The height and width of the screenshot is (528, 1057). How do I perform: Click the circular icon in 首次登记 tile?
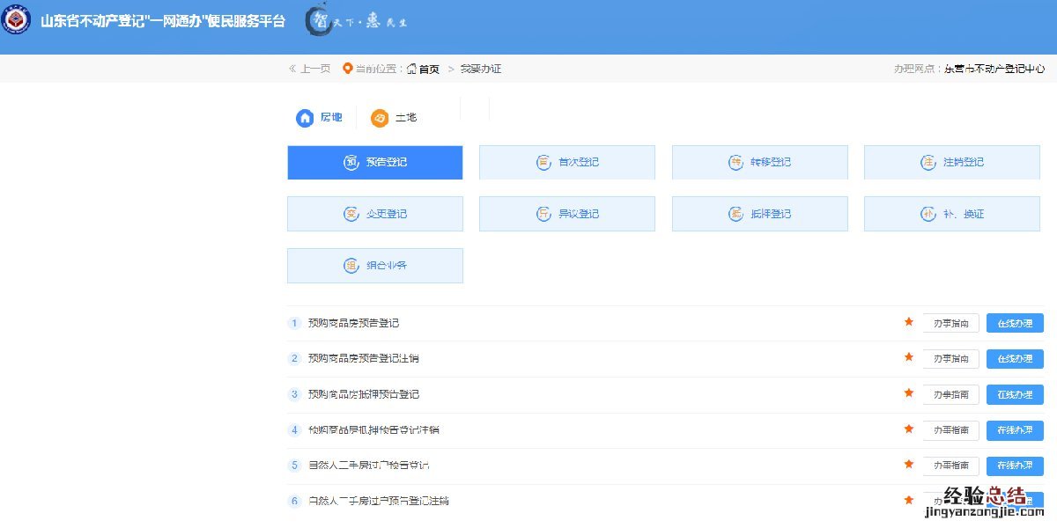(x=543, y=163)
